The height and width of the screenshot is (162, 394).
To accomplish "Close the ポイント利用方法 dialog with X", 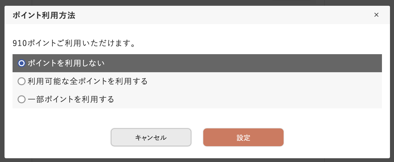I will (376, 15).
